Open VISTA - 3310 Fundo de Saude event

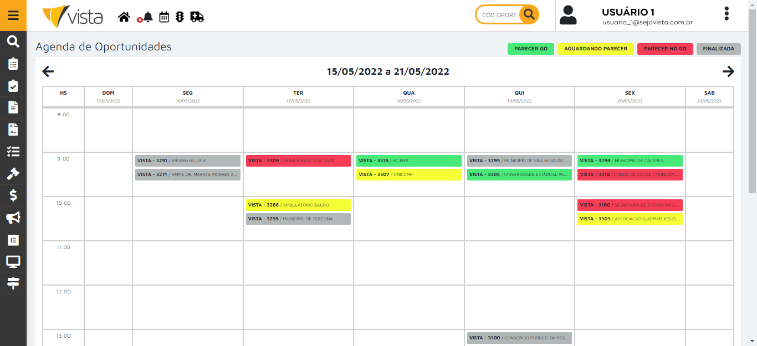click(x=630, y=174)
